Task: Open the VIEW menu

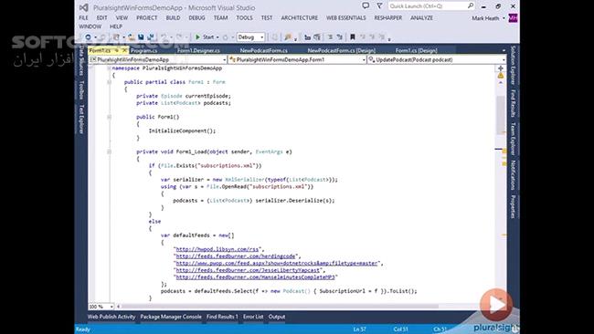Action: click(122, 17)
